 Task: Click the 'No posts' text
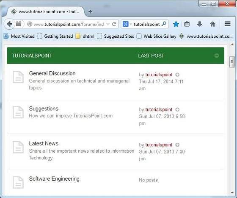[x=148, y=180]
